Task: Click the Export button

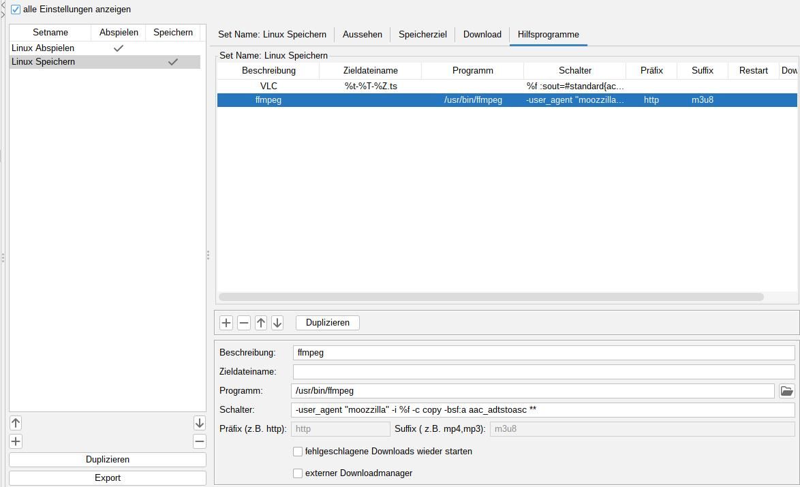Action: [x=108, y=478]
